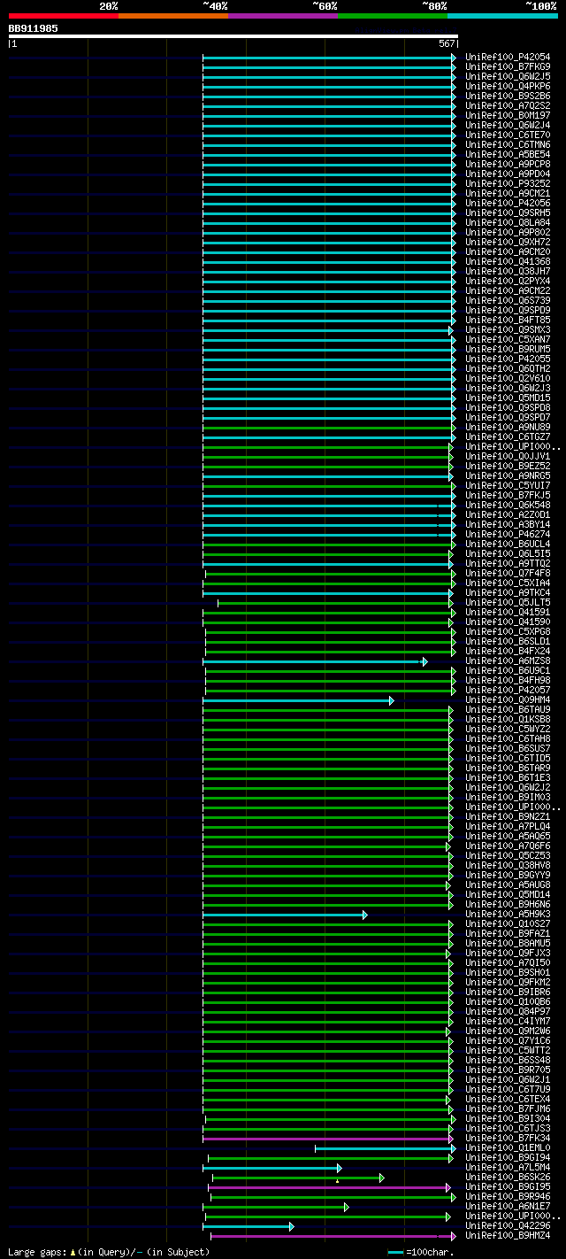Click the purple alignment bar for UniRef100_B9GI95
The image size is (566, 1259).
(x=330, y=1187)
